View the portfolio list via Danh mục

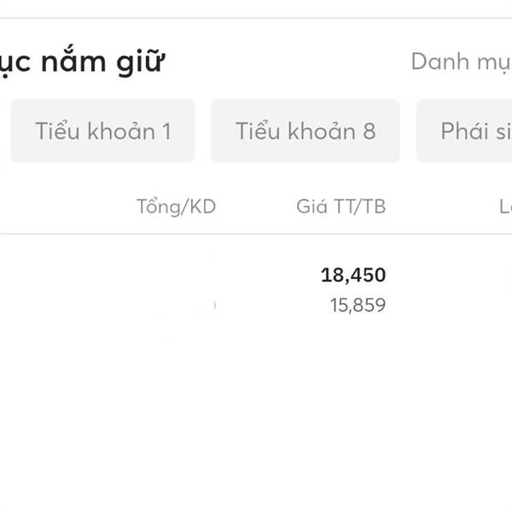pos(461,61)
